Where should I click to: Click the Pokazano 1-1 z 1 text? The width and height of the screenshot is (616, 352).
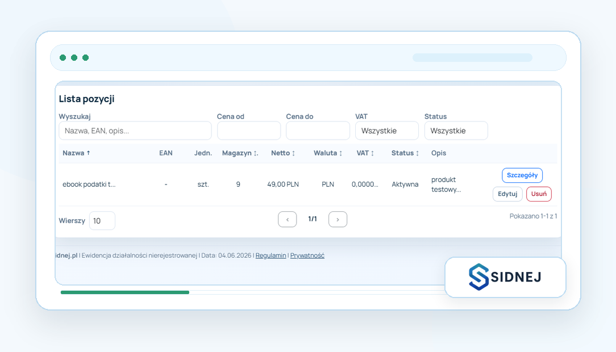click(533, 216)
